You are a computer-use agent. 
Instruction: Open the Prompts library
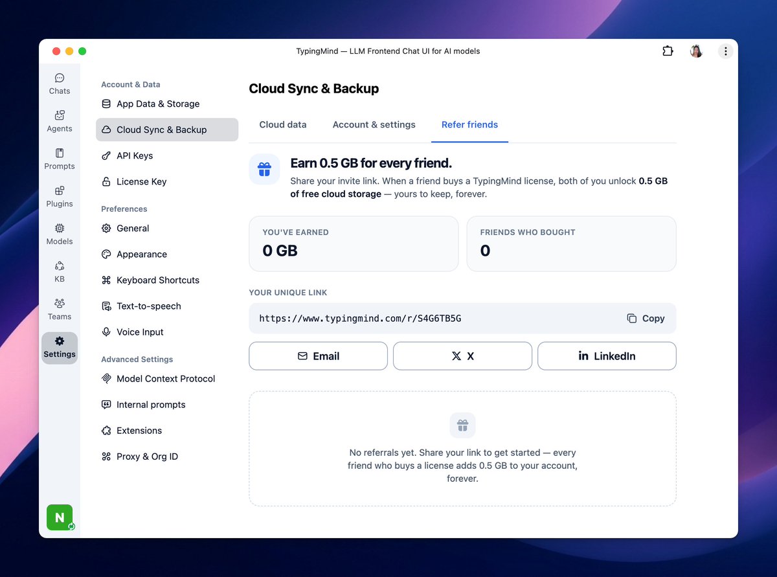[60, 159]
